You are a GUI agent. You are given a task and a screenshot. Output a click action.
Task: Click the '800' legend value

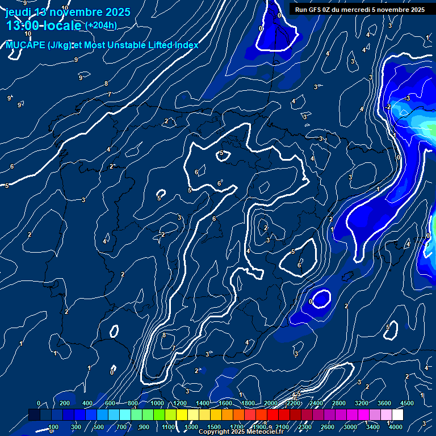pyautogui.click(x=133, y=403)
